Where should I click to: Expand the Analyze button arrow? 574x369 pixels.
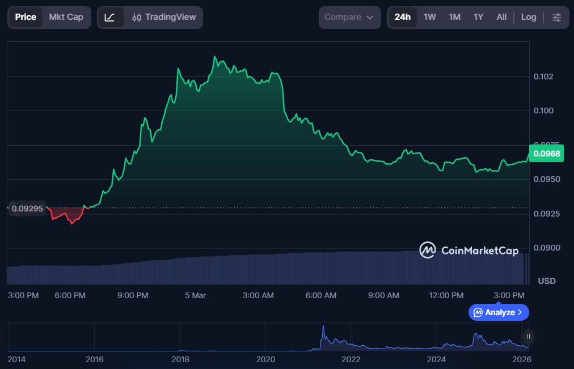pos(520,312)
